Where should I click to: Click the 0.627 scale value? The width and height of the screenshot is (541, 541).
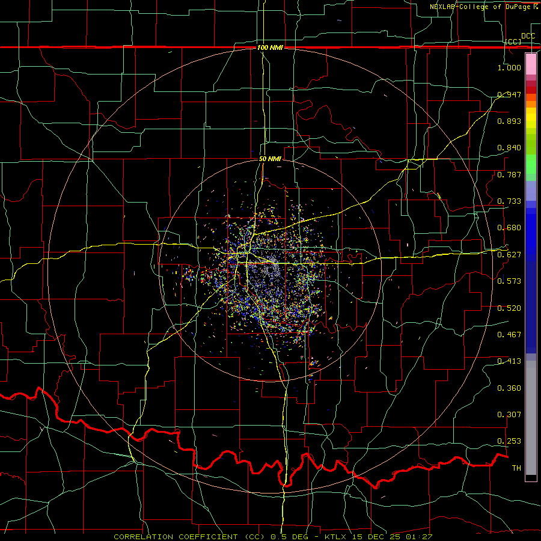509,255
